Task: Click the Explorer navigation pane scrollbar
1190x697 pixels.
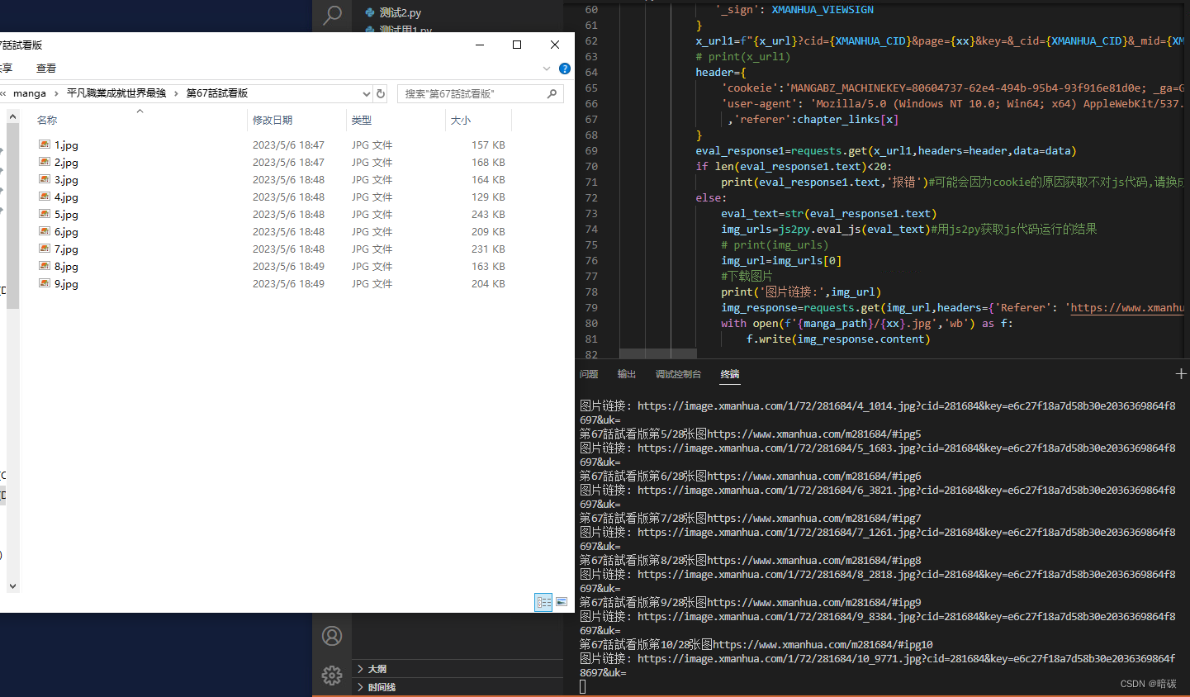Action: 12,216
